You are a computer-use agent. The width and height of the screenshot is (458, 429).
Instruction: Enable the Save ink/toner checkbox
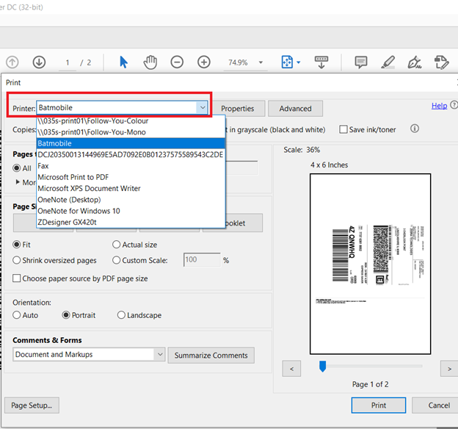point(343,130)
